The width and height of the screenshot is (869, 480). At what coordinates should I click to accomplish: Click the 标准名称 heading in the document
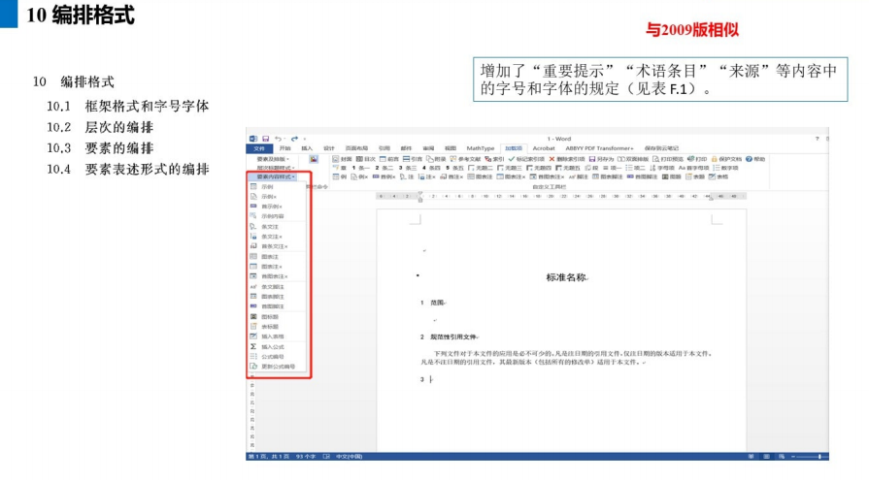coord(566,277)
